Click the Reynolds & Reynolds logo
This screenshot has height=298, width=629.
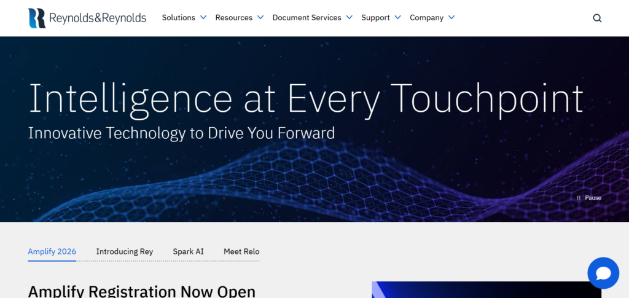[87, 18]
